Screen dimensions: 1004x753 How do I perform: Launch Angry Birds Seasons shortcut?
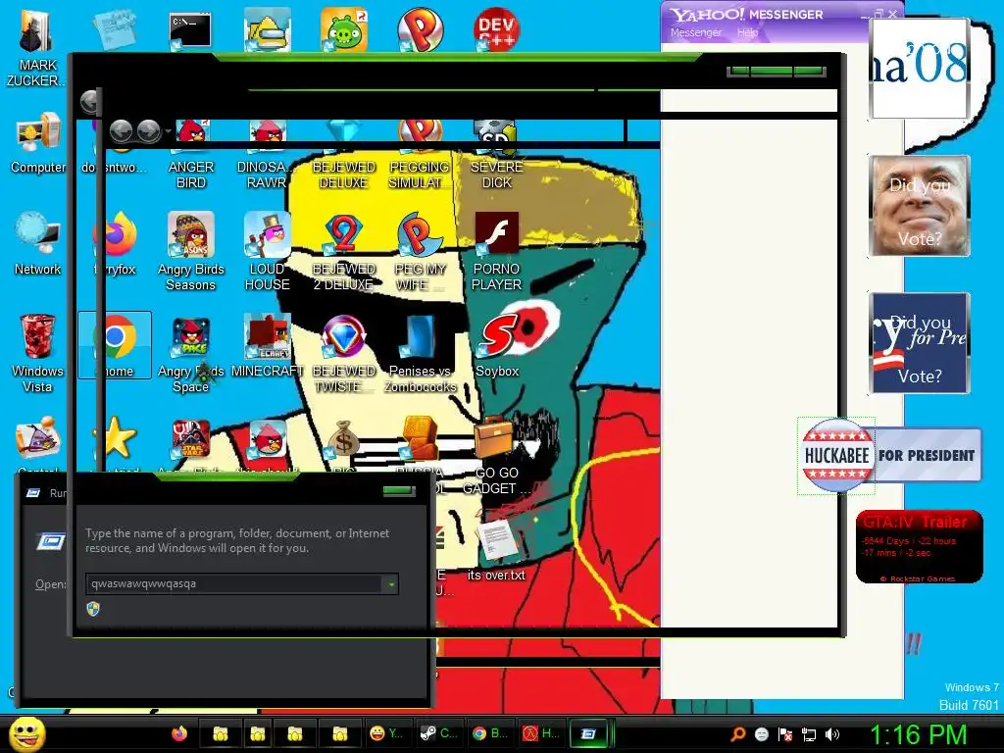click(x=191, y=252)
